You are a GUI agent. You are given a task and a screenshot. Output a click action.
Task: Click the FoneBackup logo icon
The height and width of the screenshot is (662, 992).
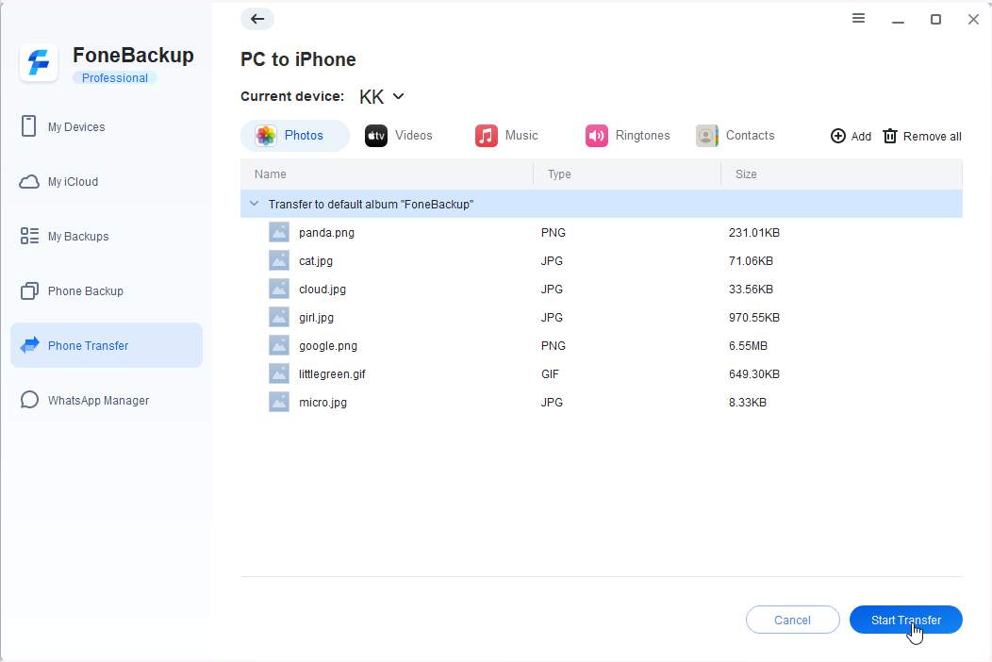click(39, 62)
